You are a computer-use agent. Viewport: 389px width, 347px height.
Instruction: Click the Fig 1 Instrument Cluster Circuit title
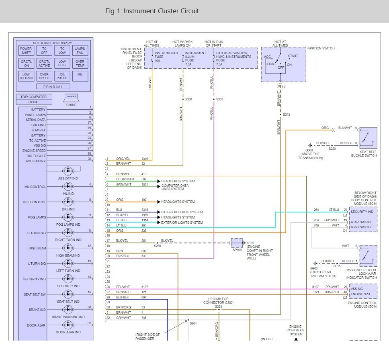pos(152,11)
